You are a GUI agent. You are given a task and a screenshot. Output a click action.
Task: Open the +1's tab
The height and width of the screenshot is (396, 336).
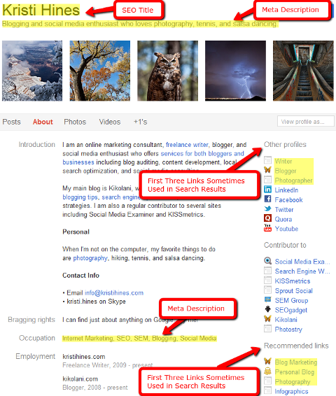[x=140, y=122]
